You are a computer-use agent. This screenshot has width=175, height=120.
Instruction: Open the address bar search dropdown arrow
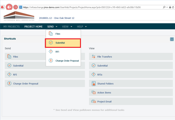coord(167,7)
